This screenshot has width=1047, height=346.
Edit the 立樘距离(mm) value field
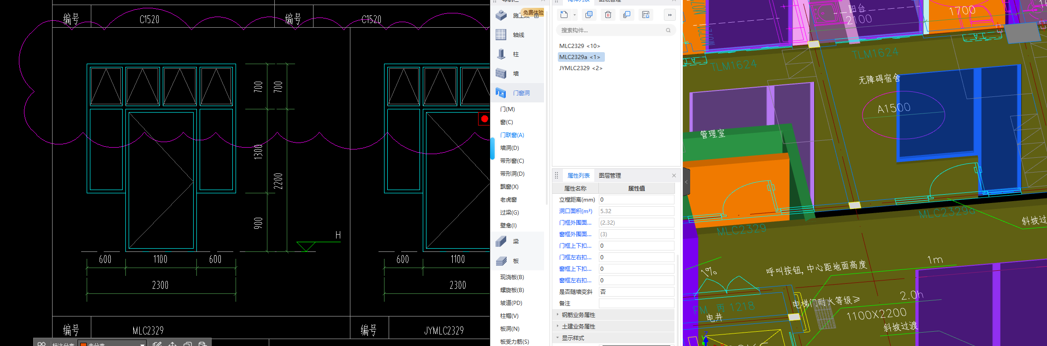tap(636, 200)
